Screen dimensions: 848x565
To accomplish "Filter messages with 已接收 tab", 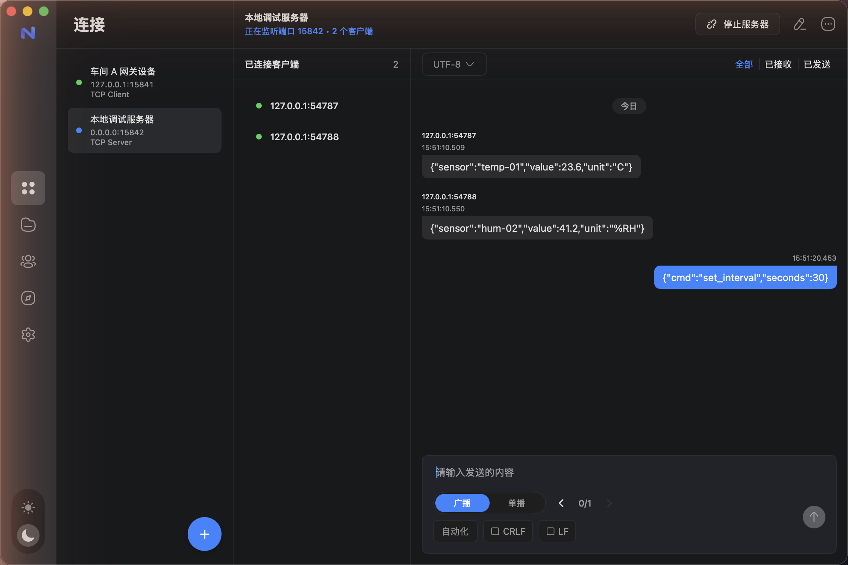I will click(779, 64).
